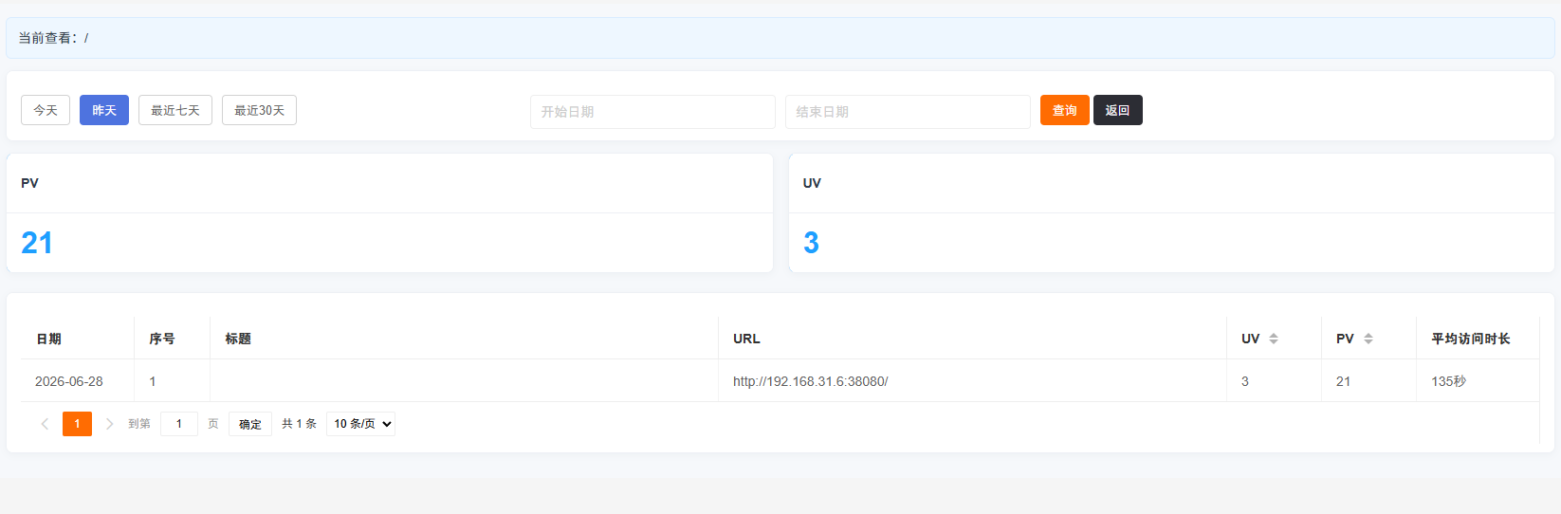This screenshot has height=514, width=1561.
Task: Click the orange 查询 button
Action: [1065, 110]
